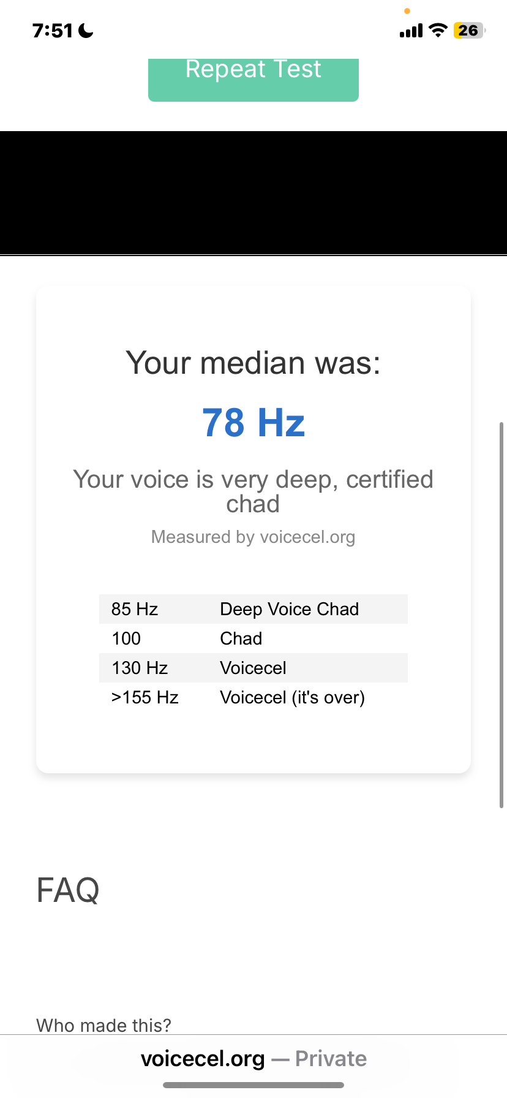Tap the 78 Hz median result
The image size is (507, 1098).
(x=254, y=423)
